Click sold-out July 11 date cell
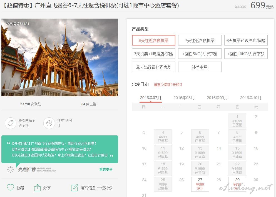This screenshot has width=276, height=197. 163,153
